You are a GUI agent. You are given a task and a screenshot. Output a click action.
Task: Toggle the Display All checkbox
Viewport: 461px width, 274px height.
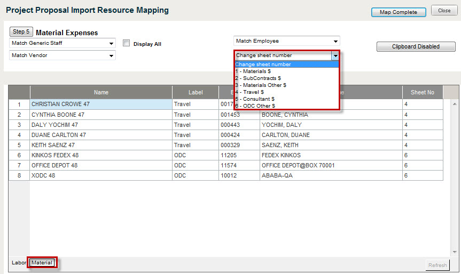(x=127, y=44)
